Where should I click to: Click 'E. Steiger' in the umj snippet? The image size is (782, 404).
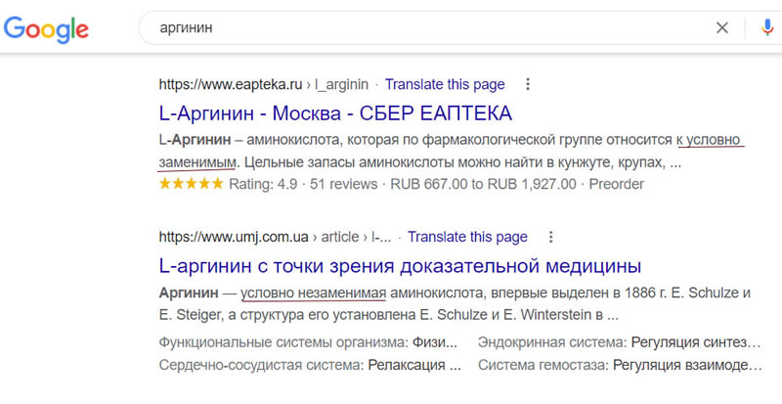pos(192,315)
